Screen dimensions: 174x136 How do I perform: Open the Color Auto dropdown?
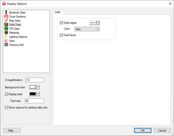[x=87, y=29]
